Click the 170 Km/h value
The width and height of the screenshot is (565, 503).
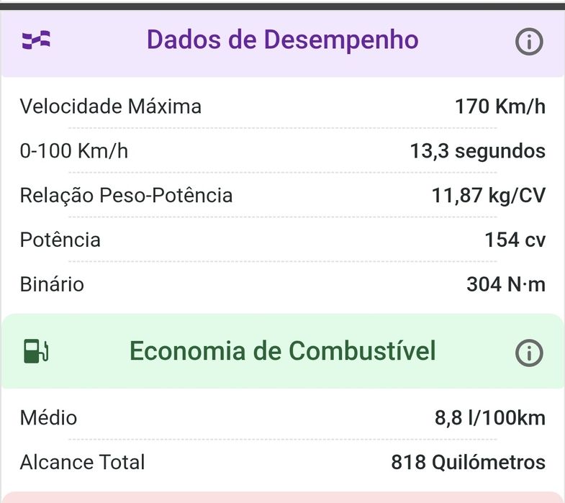[x=500, y=107]
